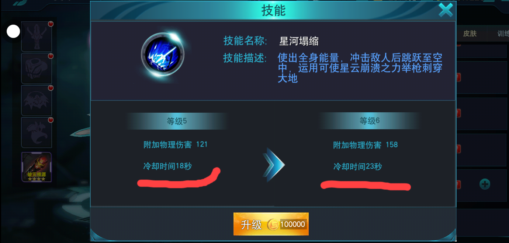The image size is (509, 243).
Task: Close the 技能 dialog with X
Action: coord(446,10)
